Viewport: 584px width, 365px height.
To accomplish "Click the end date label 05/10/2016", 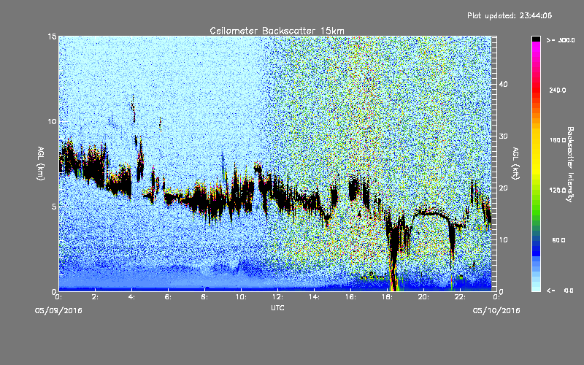I will tap(496, 311).
